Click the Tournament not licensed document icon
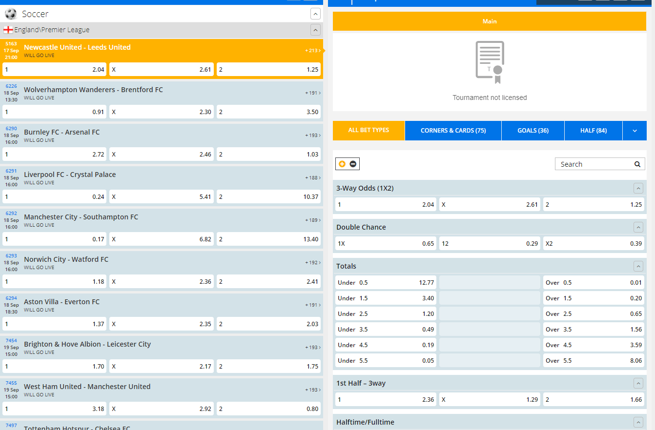655x430 pixels. pyautogui.click(x=490, y=62)
